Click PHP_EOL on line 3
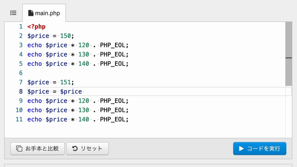The height and width of the screenshot is (167, 297). point(113,45)
